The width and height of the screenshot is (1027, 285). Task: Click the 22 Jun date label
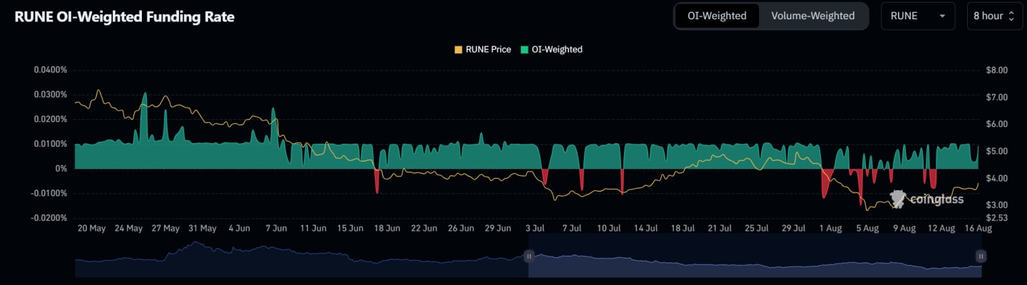click(424, 229)
